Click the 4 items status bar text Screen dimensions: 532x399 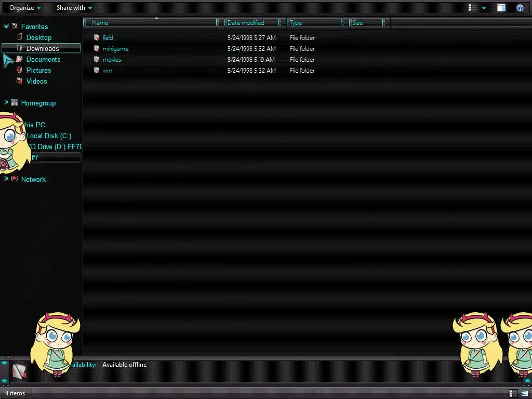tap(15, 393)
